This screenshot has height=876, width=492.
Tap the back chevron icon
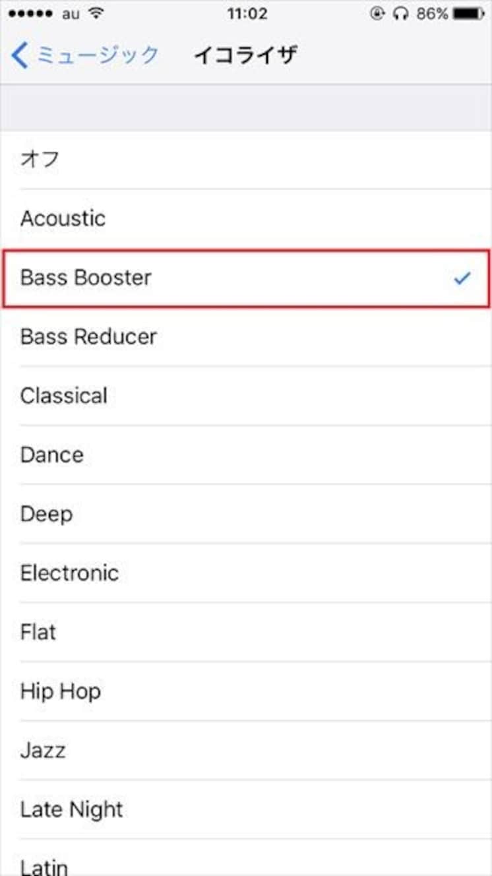(20, 56)
